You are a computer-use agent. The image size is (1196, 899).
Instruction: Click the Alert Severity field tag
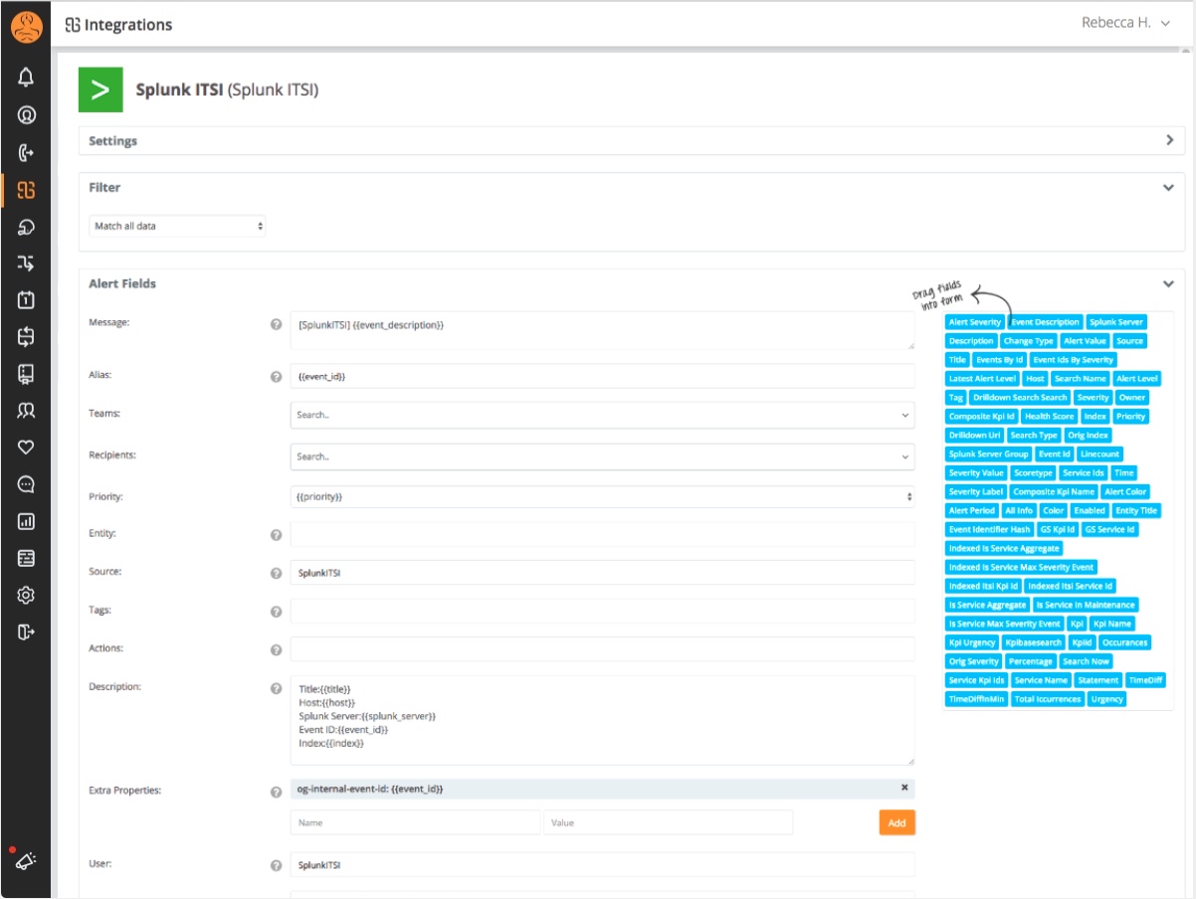coord(975,322)
